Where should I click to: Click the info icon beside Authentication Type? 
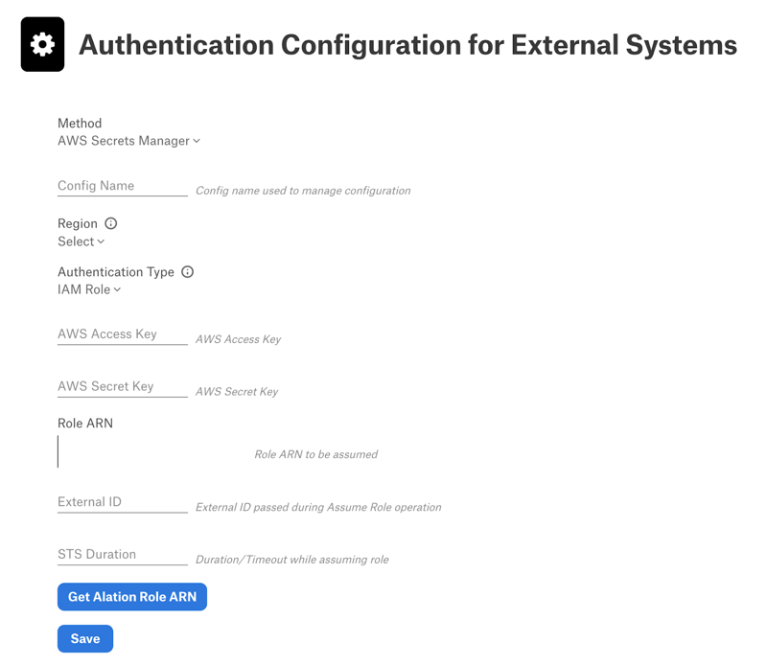(187, 272)
